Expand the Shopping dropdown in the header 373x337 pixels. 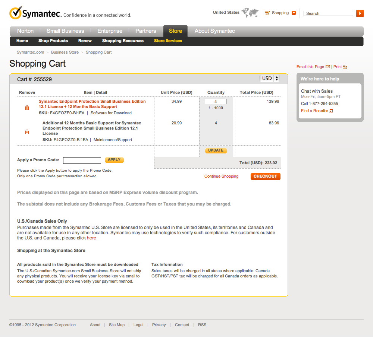coord(294,13)
